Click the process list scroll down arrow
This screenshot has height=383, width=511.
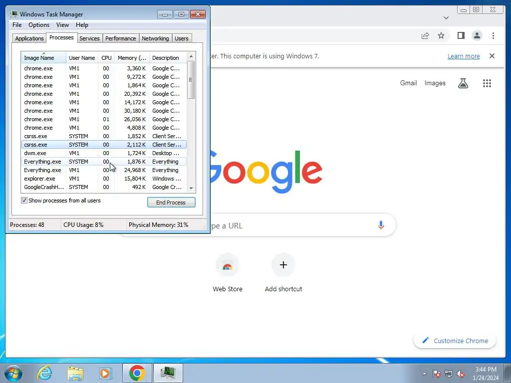tap(191, 188)
